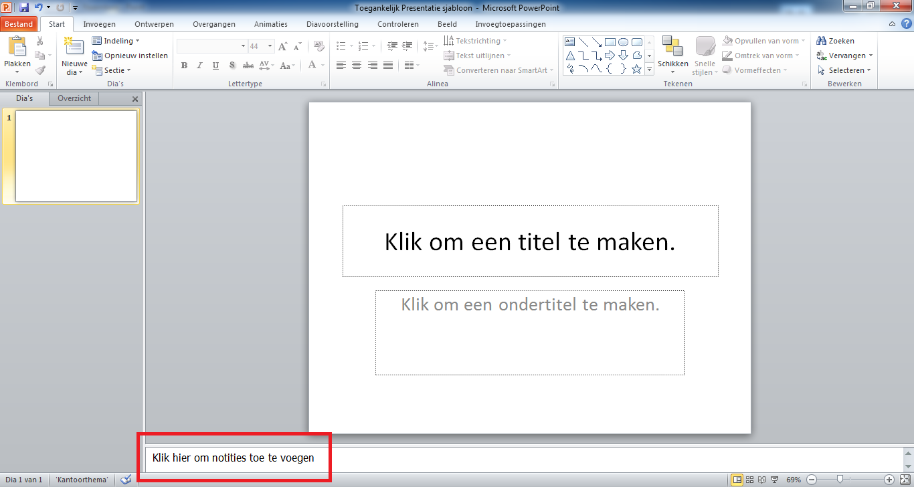The image size is (914, 487).
Task: Select the text box shape in the shapes gallery
Action: pyautogui.click(x=570, y=41)
